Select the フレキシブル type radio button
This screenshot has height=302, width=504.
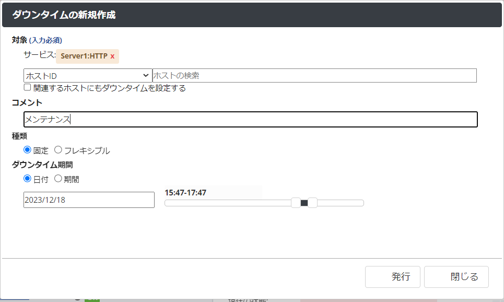point(58,150)
